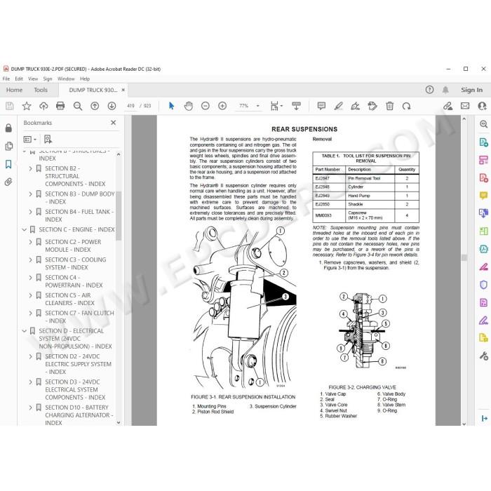The width and height of the screenshot is (491, 491).
Task: Open the Sign menu
Action: pos(48,79)
